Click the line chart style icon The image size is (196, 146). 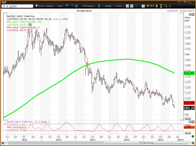pyautogui.click(x=127, y=6)
